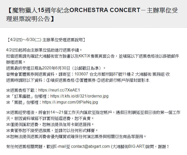187x155 pixels.
Task: Click the contact@abigart.com email address
Action: (90, 146)
